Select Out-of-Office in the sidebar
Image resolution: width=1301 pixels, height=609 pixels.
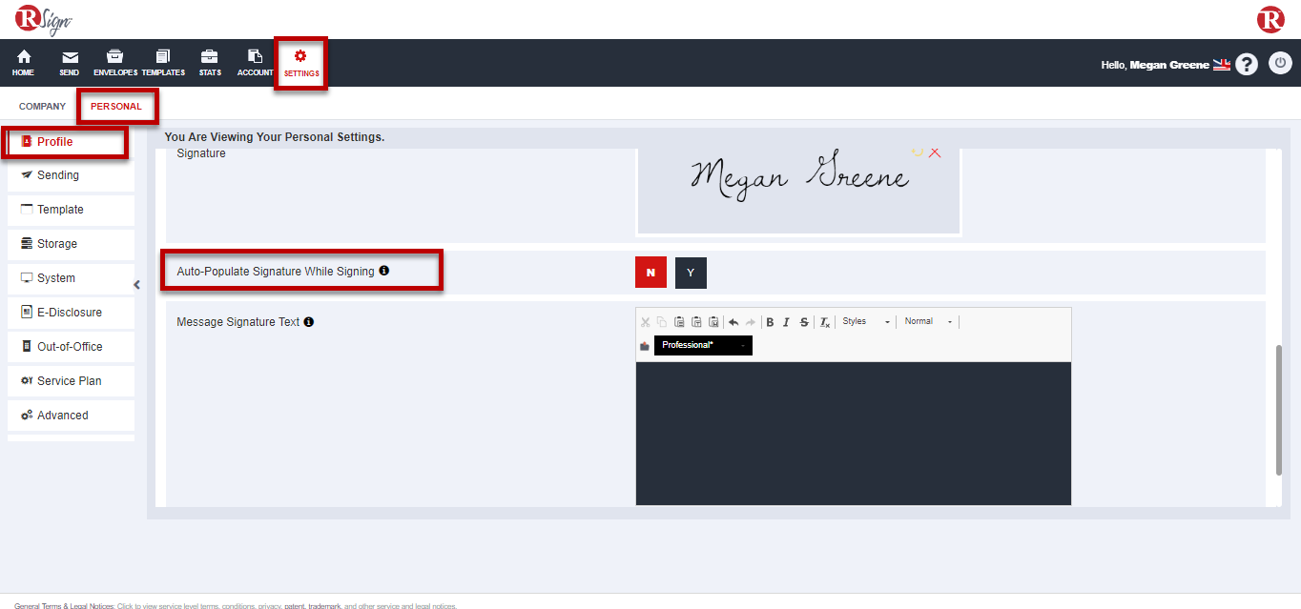pyautogui.click(x=71, y=347)
